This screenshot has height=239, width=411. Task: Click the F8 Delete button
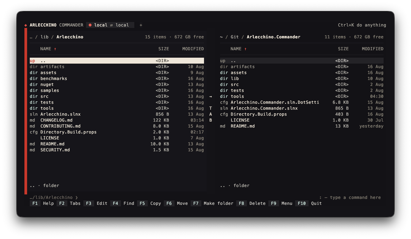[251, 203]
